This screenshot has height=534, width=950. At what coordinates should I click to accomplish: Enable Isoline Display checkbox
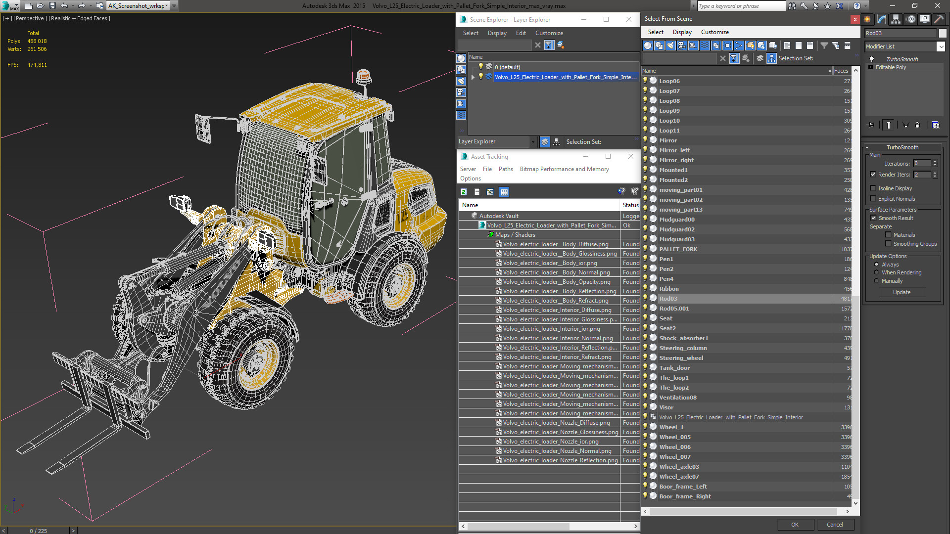click(873, 188)
